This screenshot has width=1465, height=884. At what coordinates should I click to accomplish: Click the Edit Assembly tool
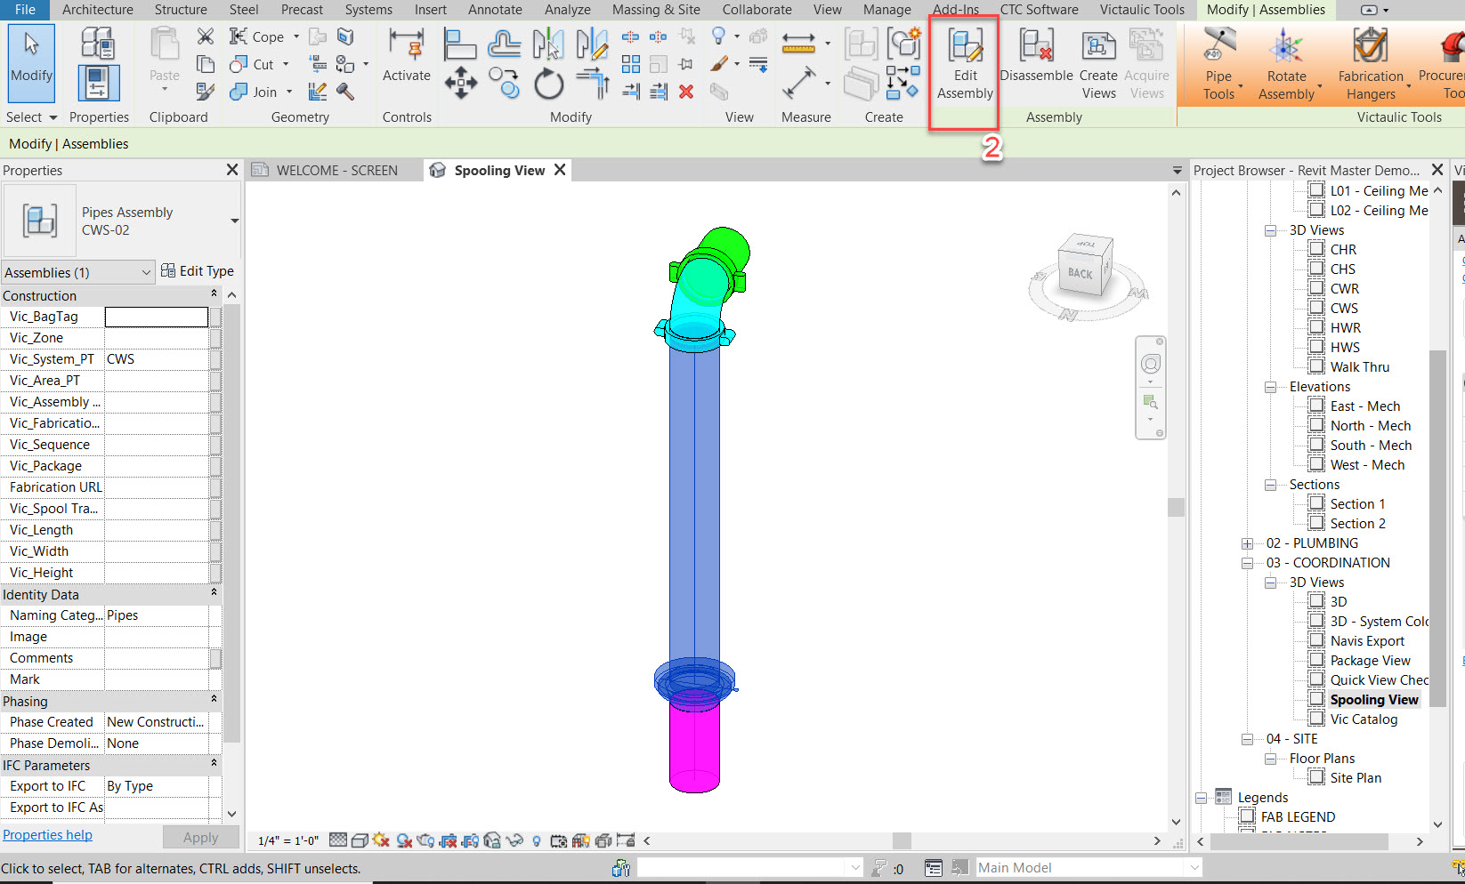point(965,64)
